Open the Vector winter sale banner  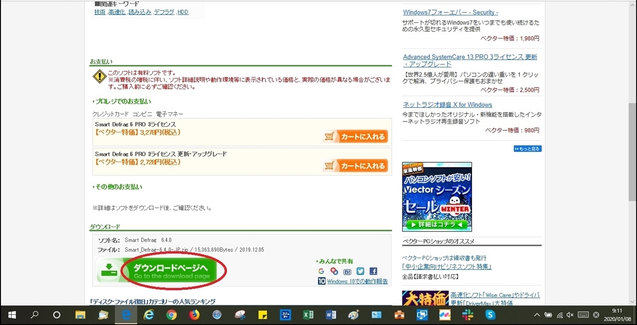tap(437, 197)
